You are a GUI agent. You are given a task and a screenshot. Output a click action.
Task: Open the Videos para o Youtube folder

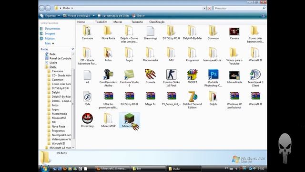point(234,53)
